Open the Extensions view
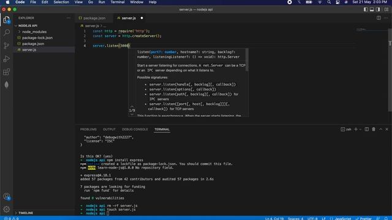Viewport: 392px width, 220px height. tap(7, 72)
